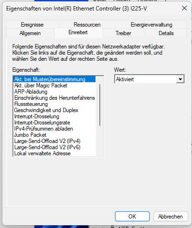The image size is (192, 228).
Task: Select Flusssteuerung in the list
Action: (x=55, y=104)
